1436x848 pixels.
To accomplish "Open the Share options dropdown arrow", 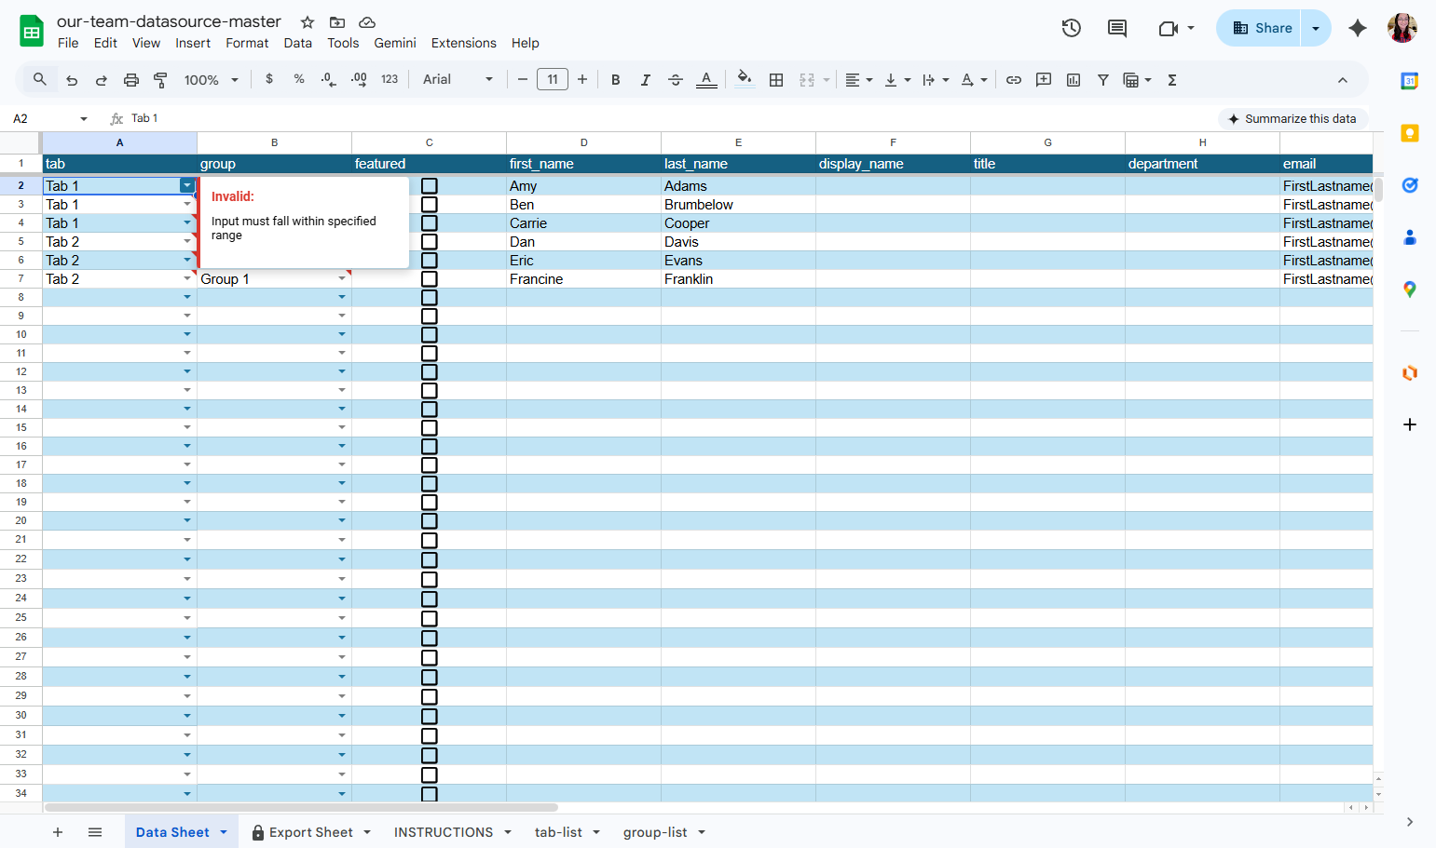I will click(x=1316, y=28).
